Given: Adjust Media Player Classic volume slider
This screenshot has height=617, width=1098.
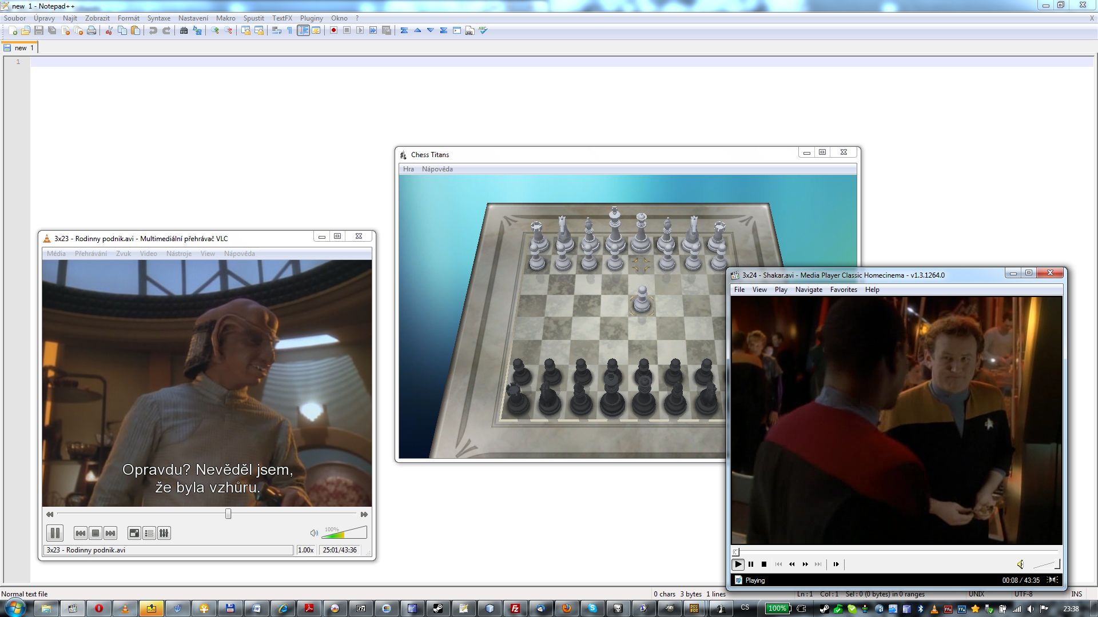Looking at the screenshot, I should (1046, 564).
